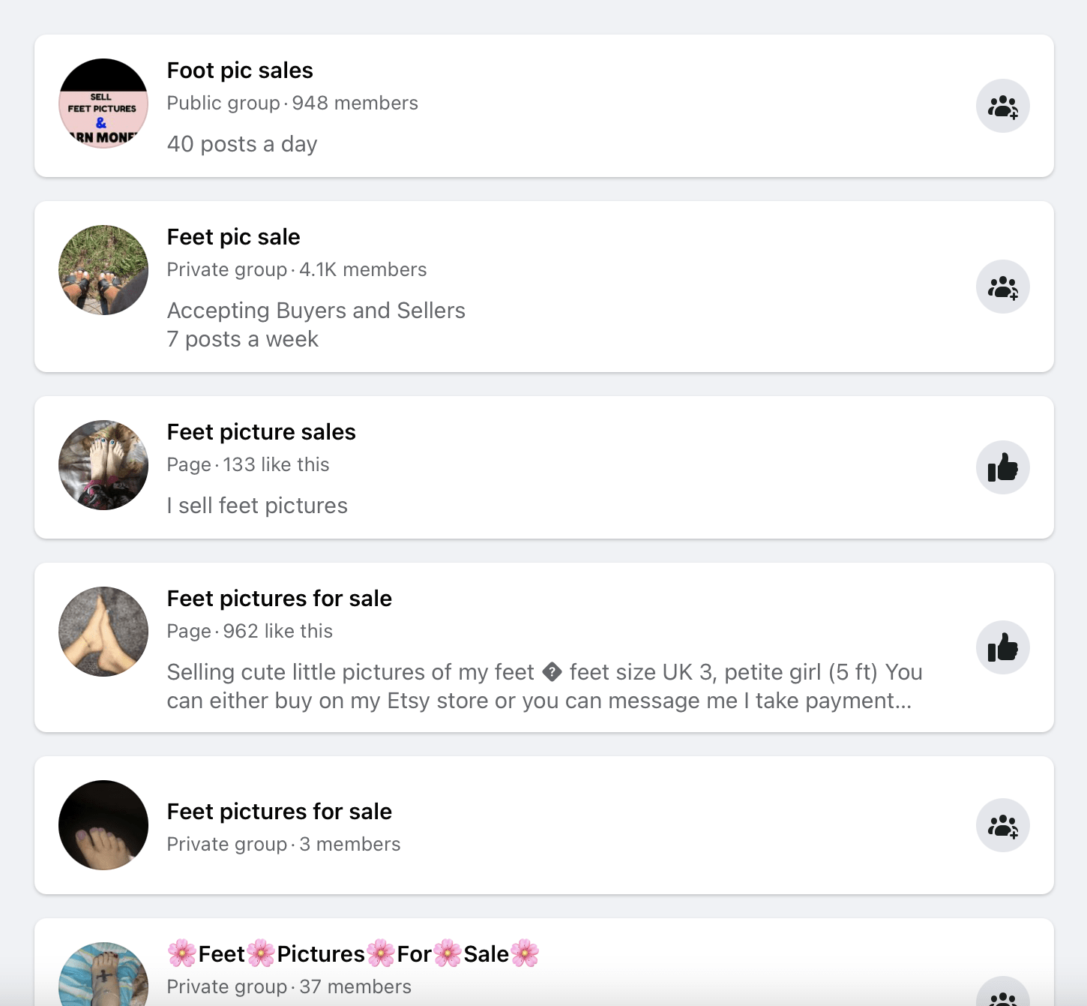Viewport: 1087px width, 1006px height.
Task: Click avatar of page with 962 likes
Action: pyautogui.click(x=103, y=632)
